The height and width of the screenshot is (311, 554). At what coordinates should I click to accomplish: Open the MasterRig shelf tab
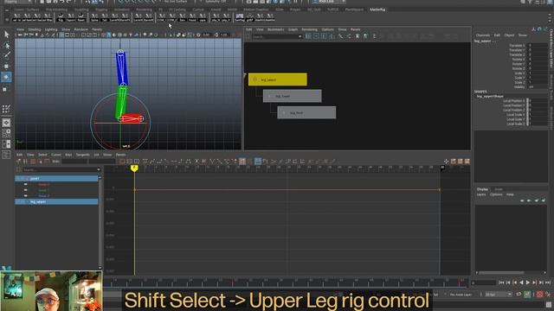[377, 10]
